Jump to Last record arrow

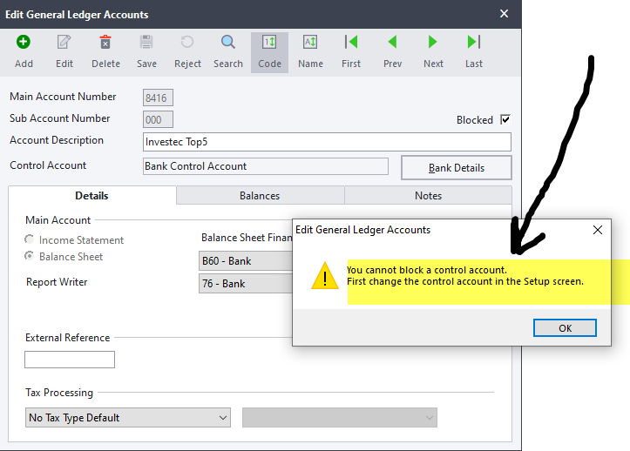coord(474,43)
